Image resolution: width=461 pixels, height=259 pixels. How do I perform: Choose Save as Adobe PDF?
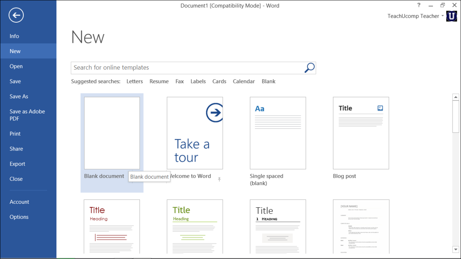pyautogui.click(x=27, y=115)
